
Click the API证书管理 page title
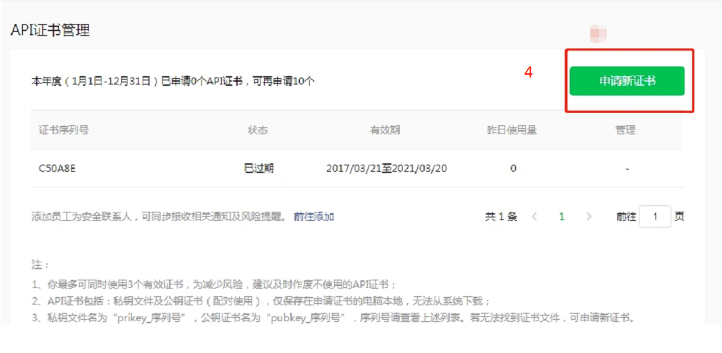pyautogui.click(x=50, y=30)
